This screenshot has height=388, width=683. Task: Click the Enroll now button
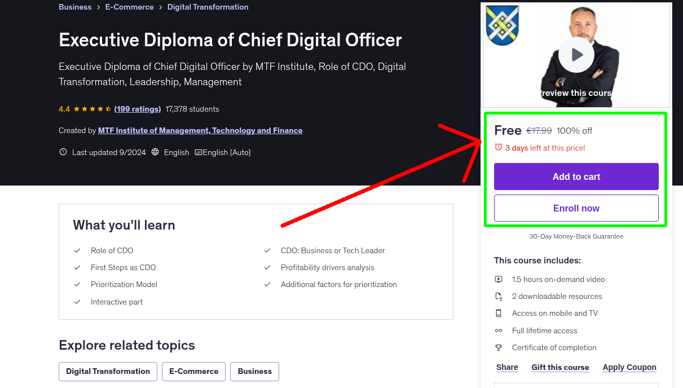[x=576, y=208]
